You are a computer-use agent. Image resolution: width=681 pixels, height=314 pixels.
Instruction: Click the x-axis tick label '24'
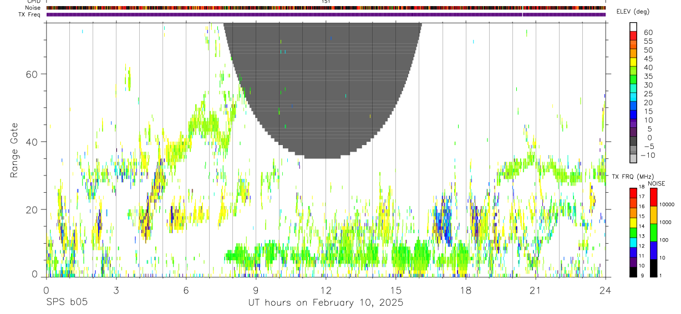point(605,290)
